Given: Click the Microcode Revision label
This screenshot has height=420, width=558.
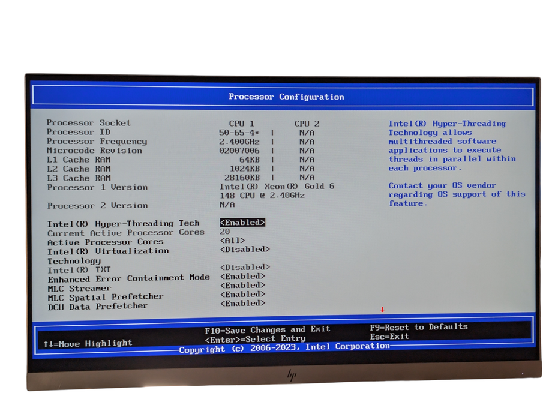Looking at the screenshot, I should [94, 151].
